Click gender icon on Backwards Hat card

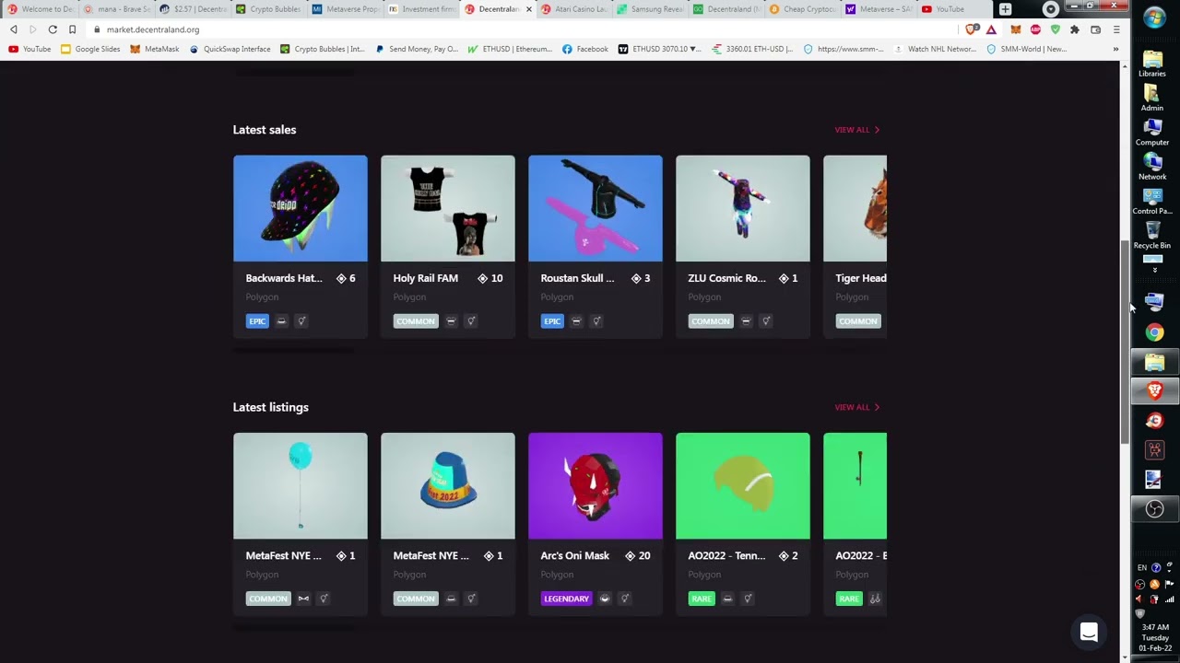click(301, 321)
